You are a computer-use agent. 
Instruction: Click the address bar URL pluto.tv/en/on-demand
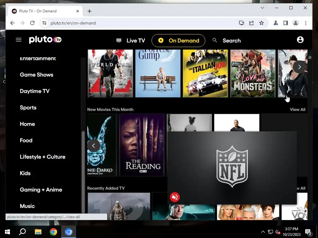pos(73,23)
